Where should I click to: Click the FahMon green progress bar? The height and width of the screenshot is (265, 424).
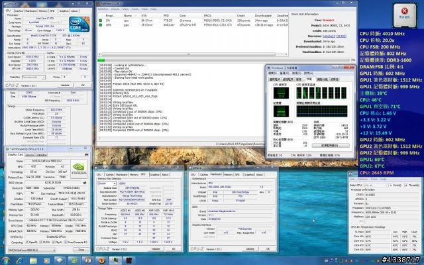[x=101, y=60]
